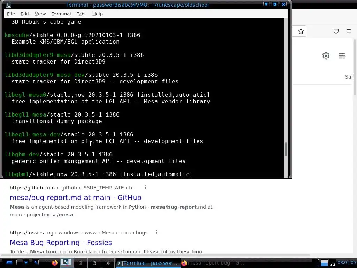357x268 pixels.
Task: Click package name libegl1-mesa-dev in terminal
Action: [32, 134]
